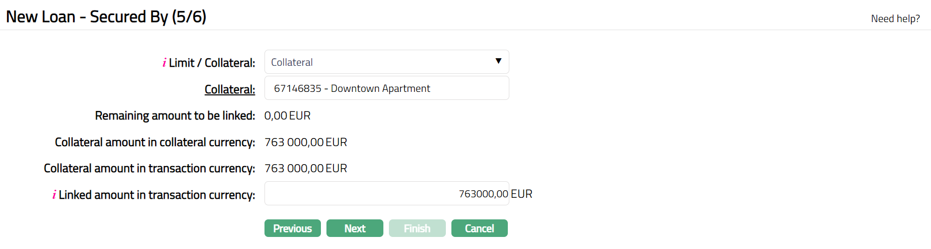Click into the linked amount 763000,00 field
Screen dimensions: 931x249
[x=386, y=194]
